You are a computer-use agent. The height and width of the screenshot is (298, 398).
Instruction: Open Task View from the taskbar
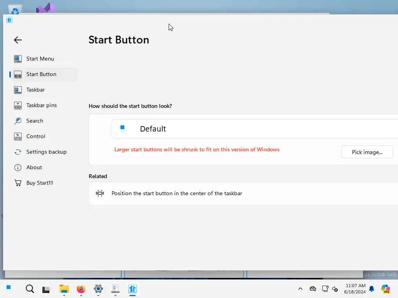(x=46, y=289)
